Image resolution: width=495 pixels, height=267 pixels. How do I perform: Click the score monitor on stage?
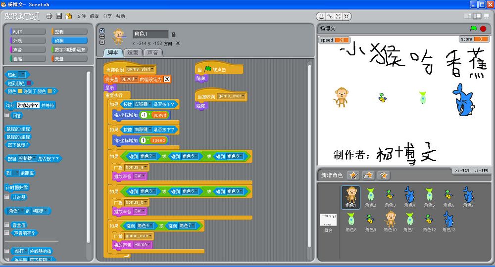click(474, 39)
